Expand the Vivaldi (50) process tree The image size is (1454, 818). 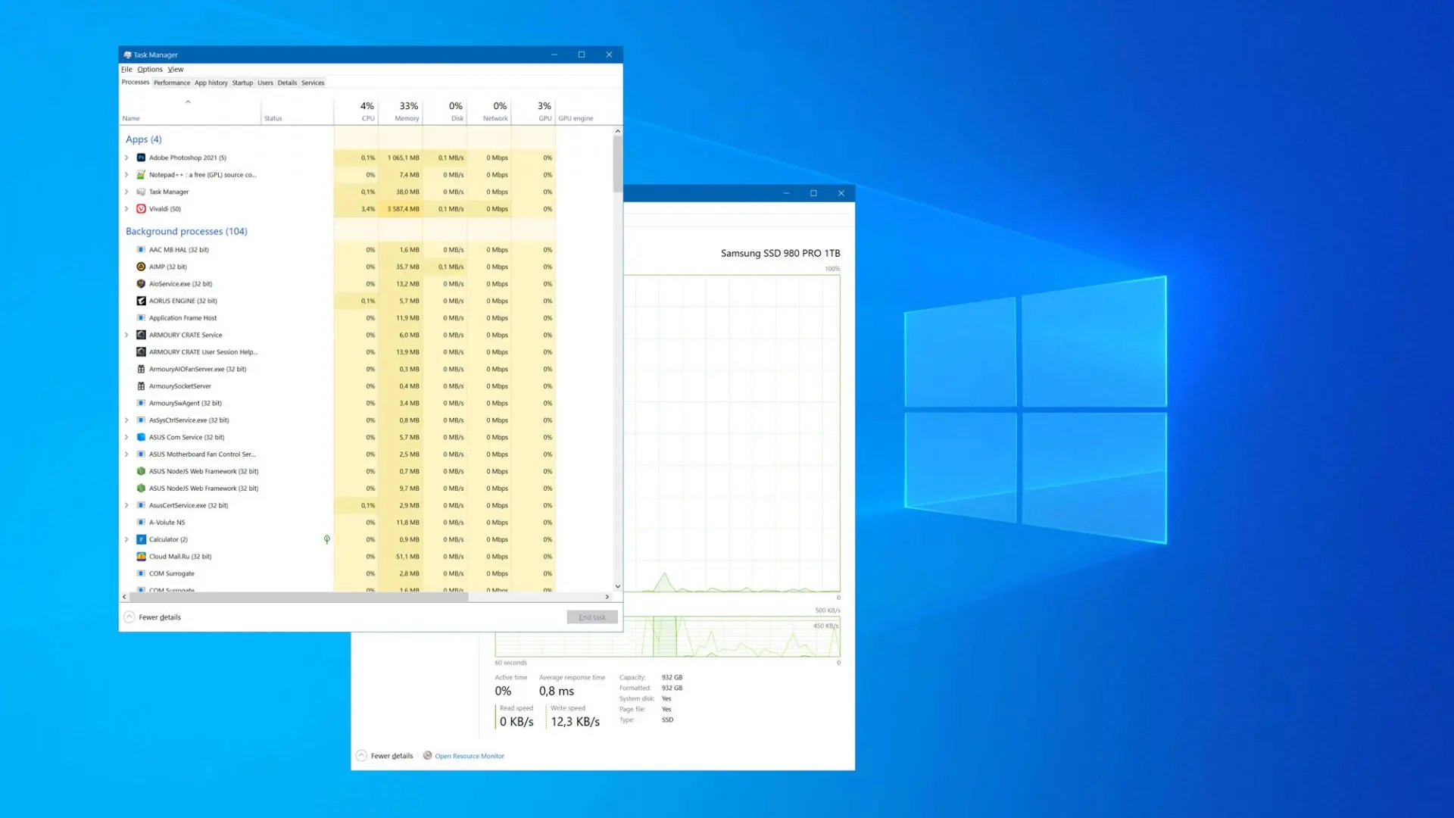click(126, 209)
